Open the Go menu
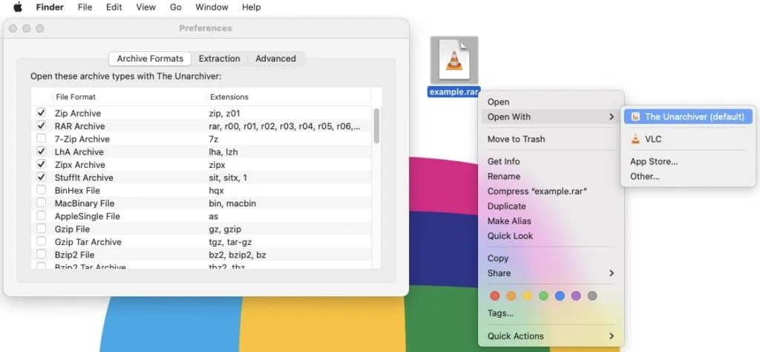The height and width of the screenshot is (352, 760). click(x=176, y=7)
